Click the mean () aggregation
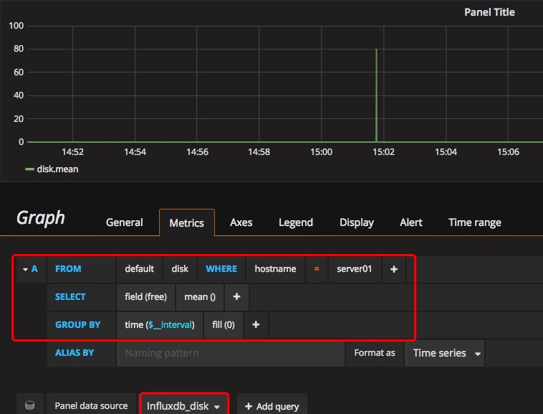 pos(200,297)
